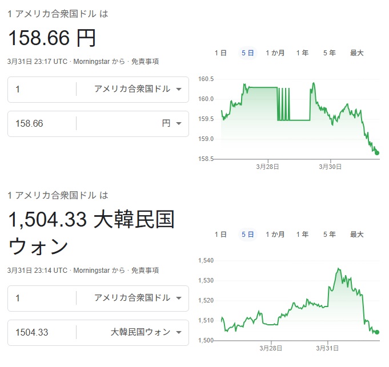Open the 大韓民国ウォン currency dropdown
The height and width of the screenshot is (367, 389).
click(x=146, y=332)
